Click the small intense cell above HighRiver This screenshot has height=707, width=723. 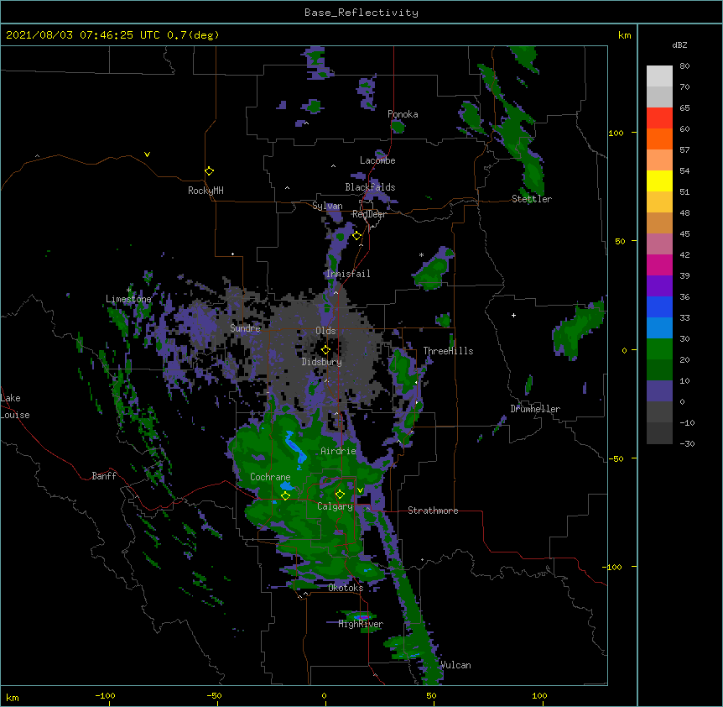click(x=361, y=617)
